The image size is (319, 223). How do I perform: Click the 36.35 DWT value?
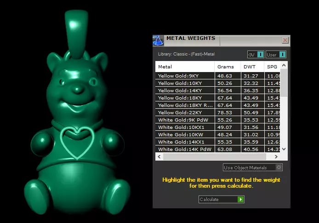(251, 90)
